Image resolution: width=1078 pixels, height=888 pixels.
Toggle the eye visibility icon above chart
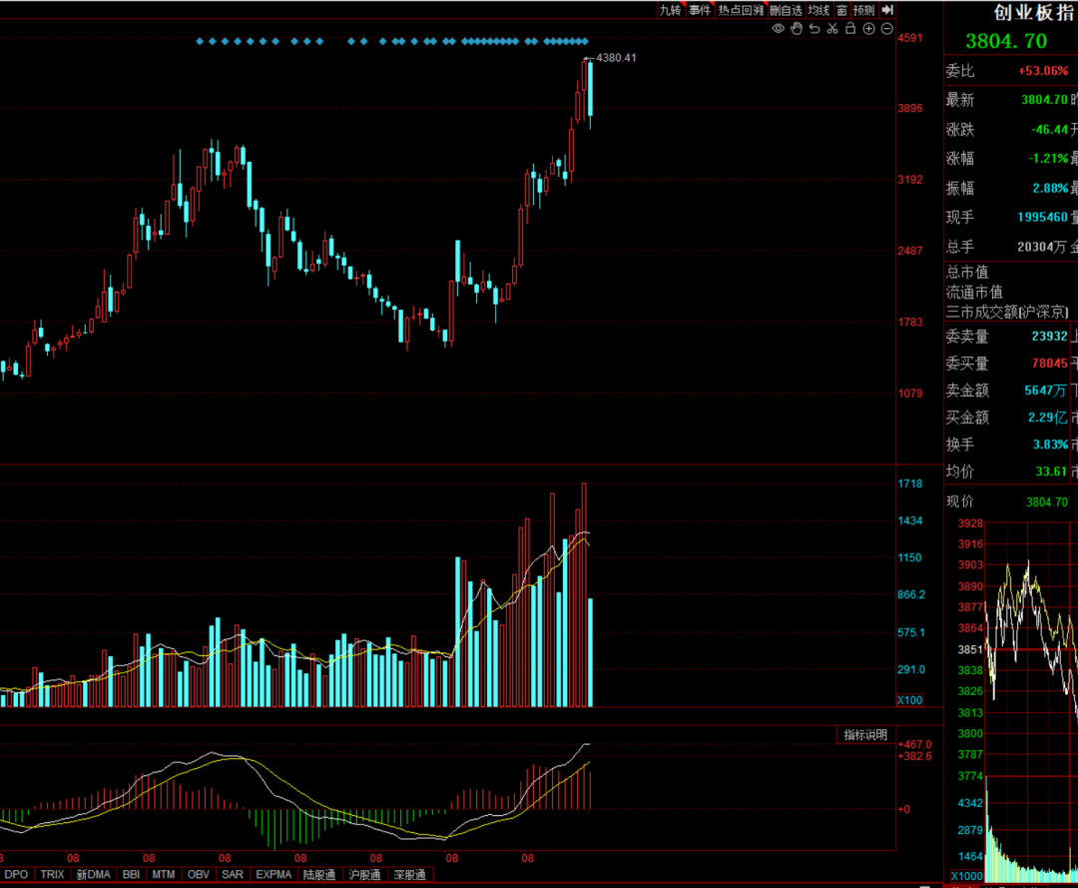pos(778,28)
